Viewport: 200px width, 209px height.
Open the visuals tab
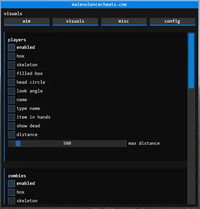(x=75, y=21)
